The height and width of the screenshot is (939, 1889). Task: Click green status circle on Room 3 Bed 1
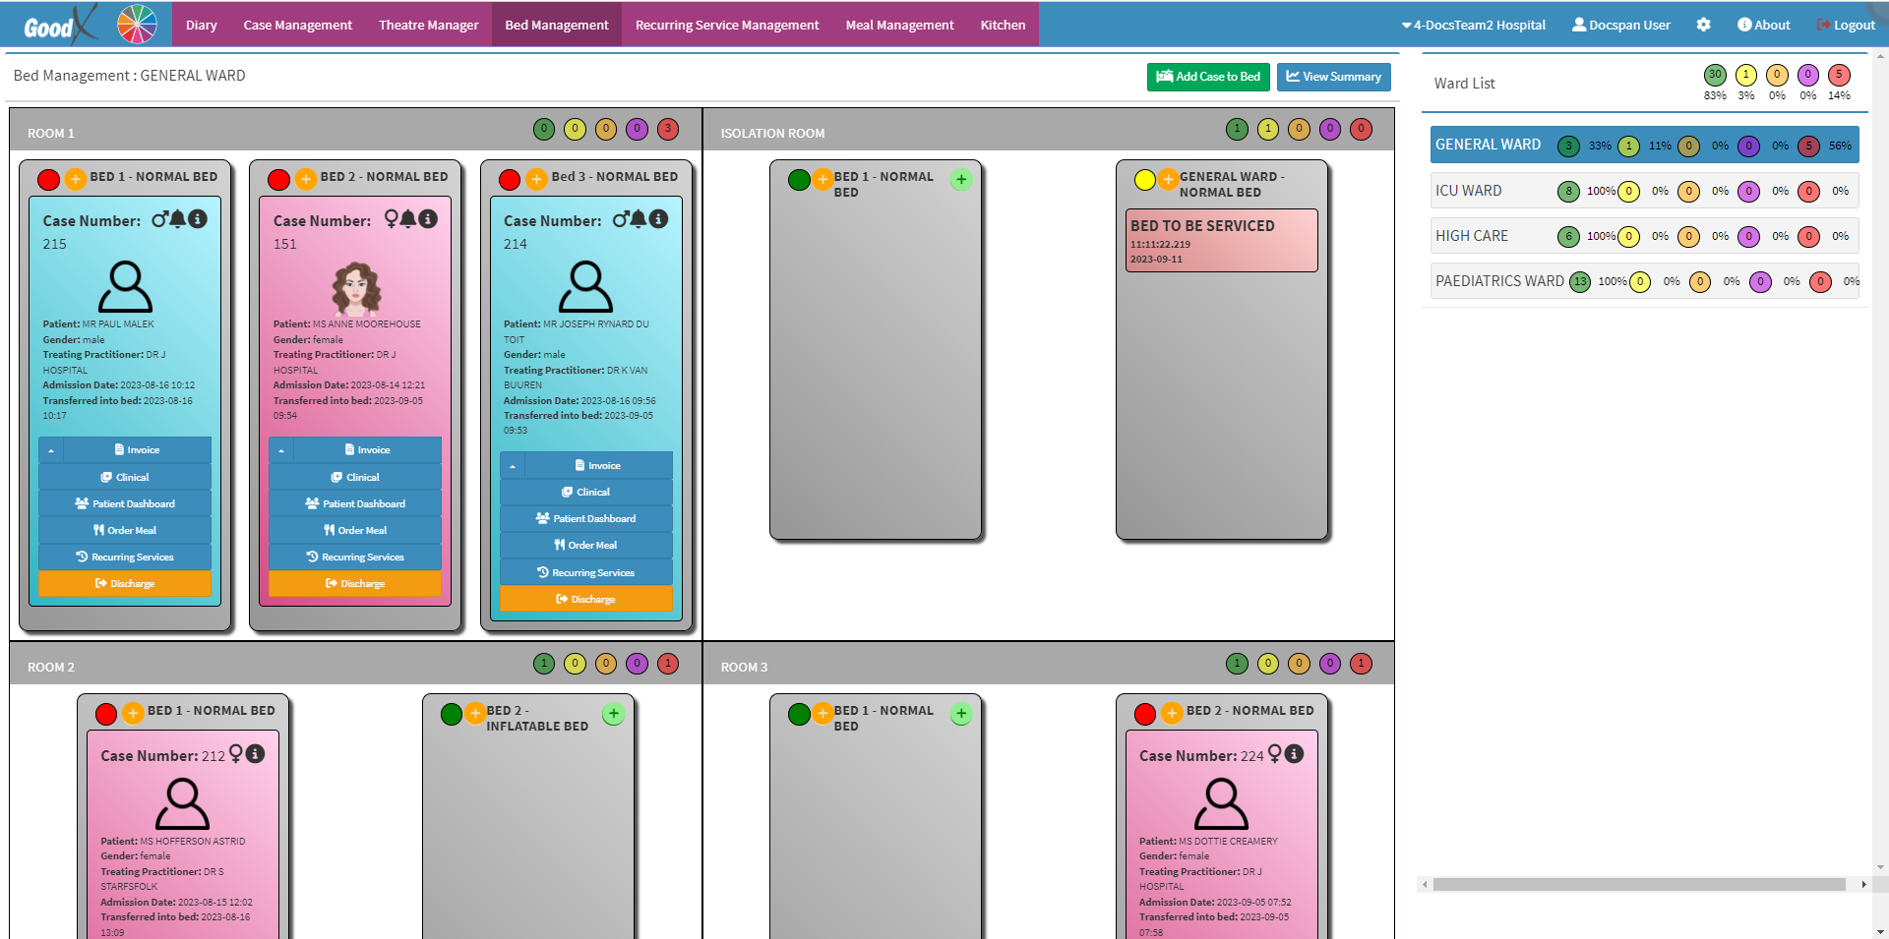click(x=799, y=714)
